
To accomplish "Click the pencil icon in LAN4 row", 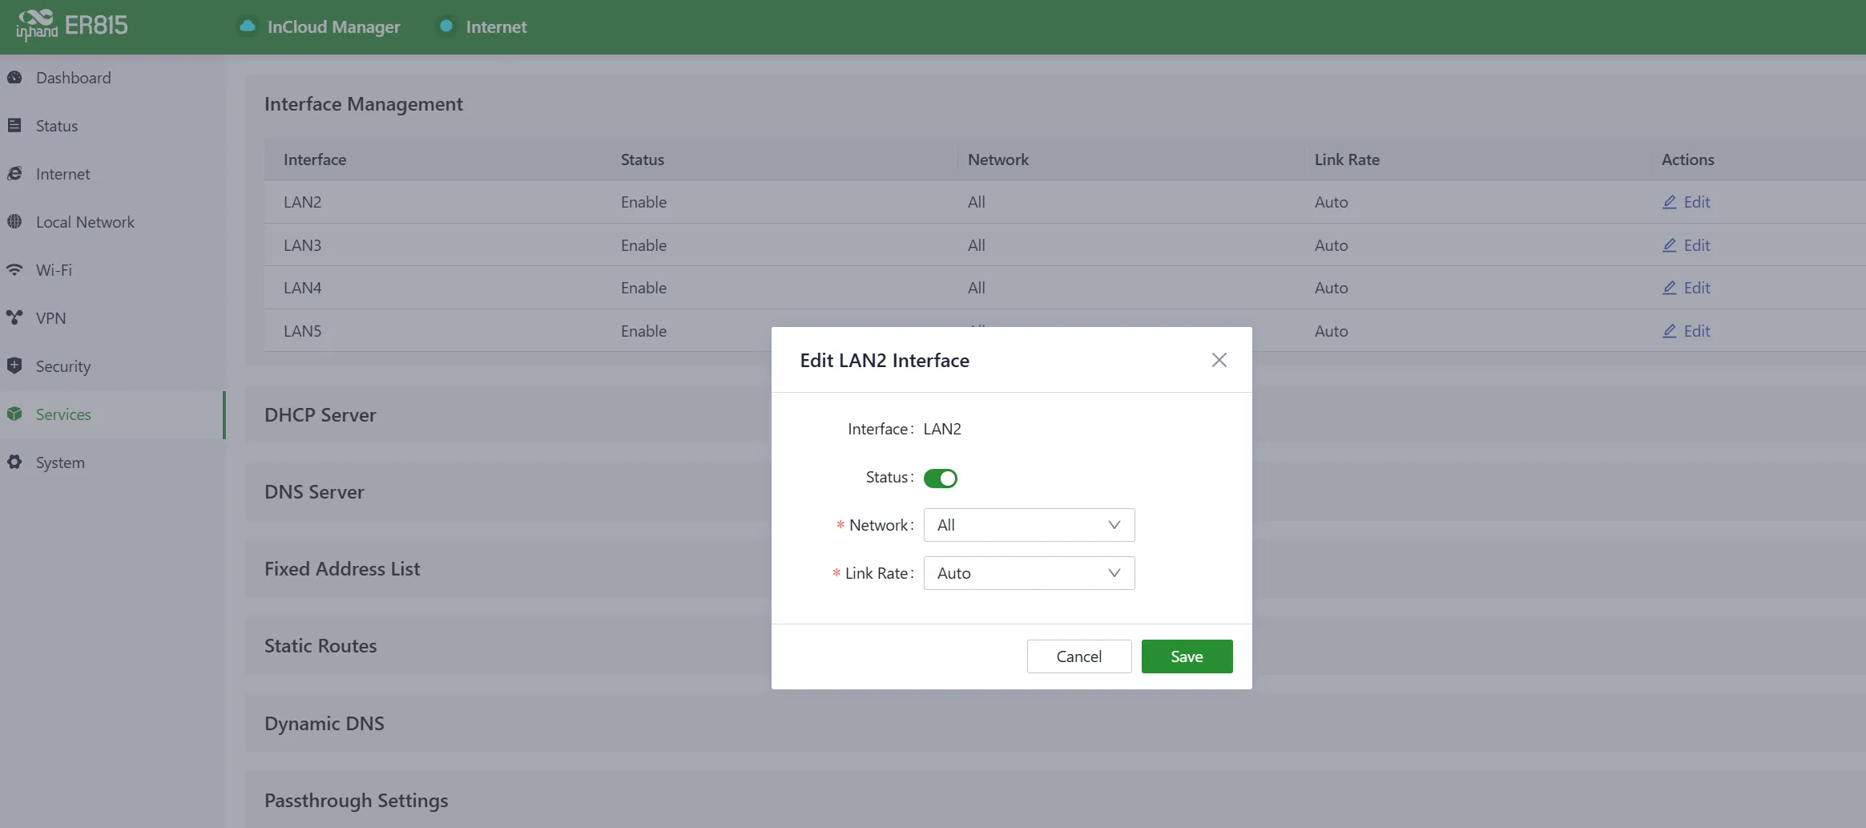I will tap(1670, 288).
